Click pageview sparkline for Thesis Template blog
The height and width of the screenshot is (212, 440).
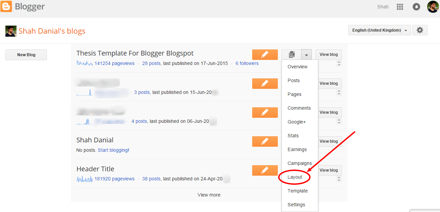click(x=85, y=63)
